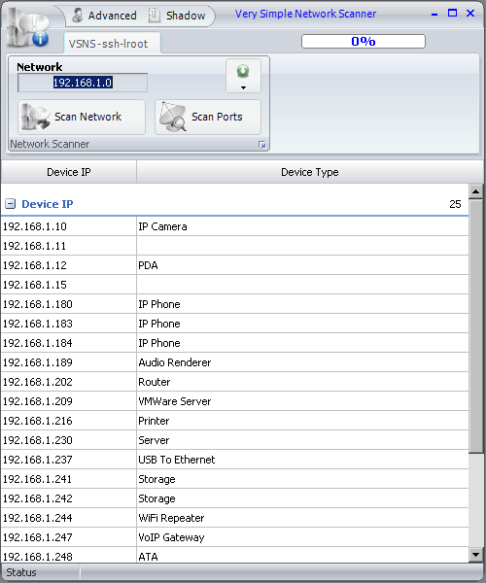Open the Shadow tab
The width and height of the screenshot is (486, 583).
coord(177,16)
